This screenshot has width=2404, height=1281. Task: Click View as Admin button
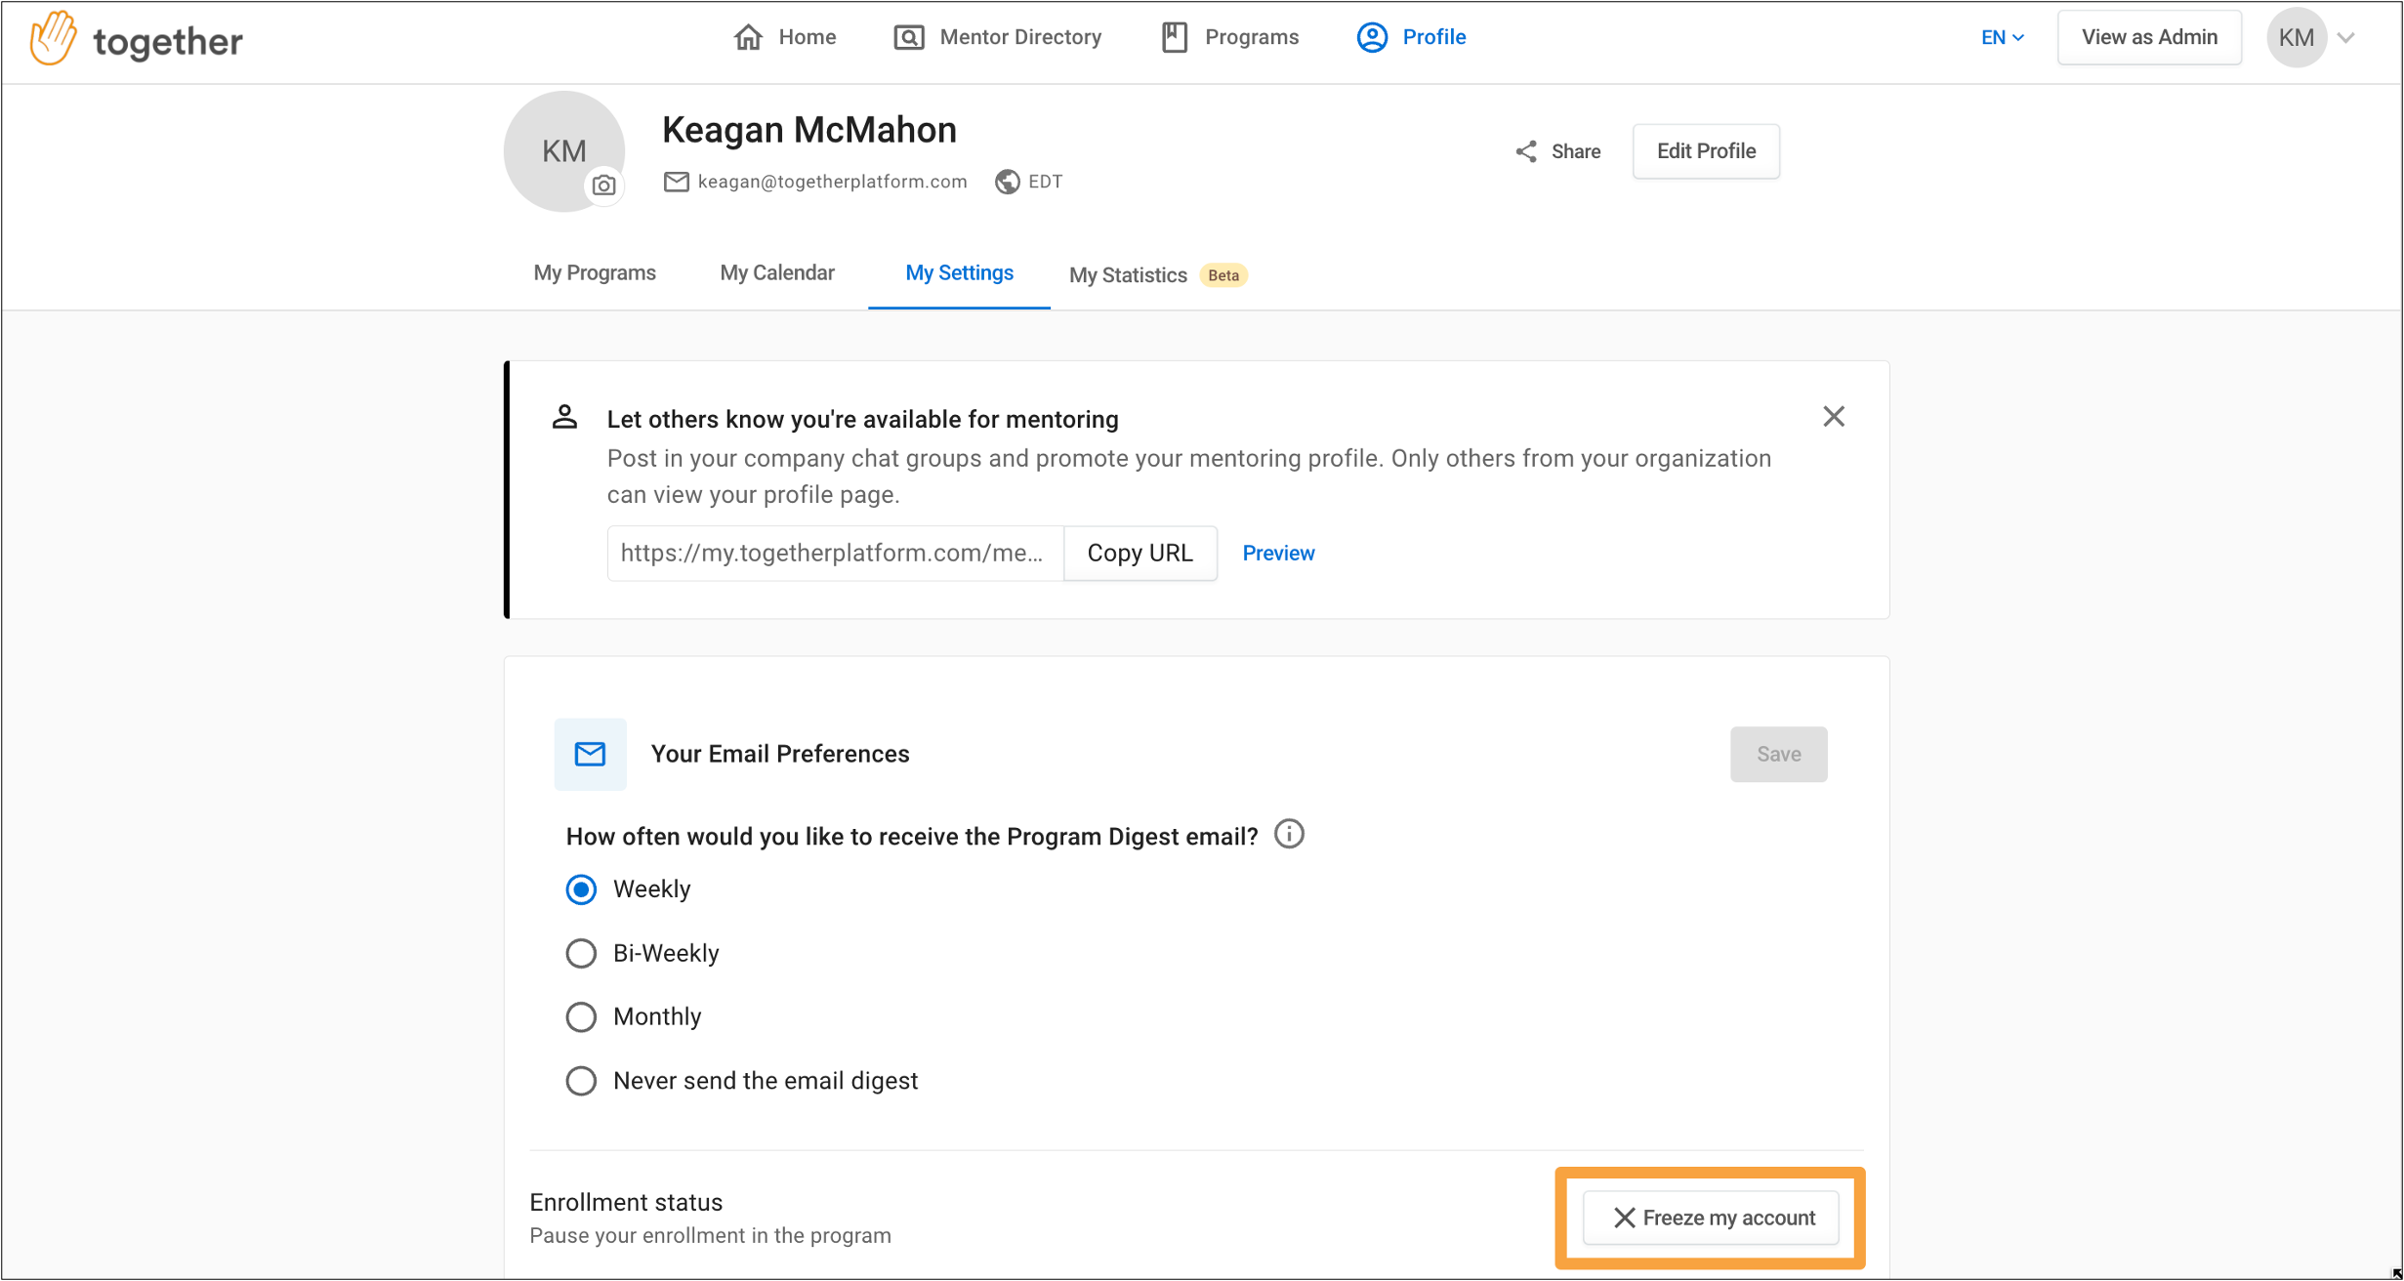tap(2149, 37)
